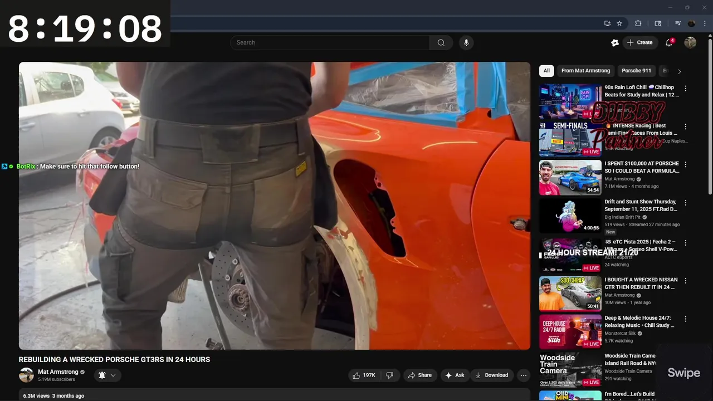
Task: Click the search magnifier button
Action: [x=441, y=42]
